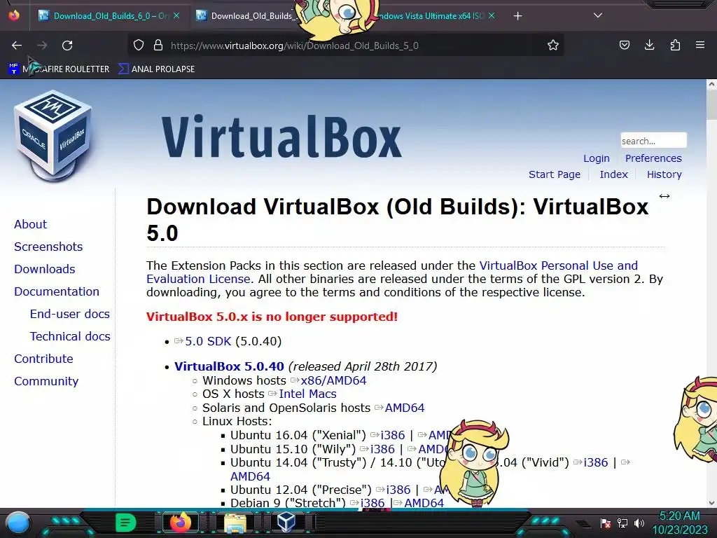Download Ubuntu 12.04 Precise i386 package
The height and width of the screenshot is (538, 717).
click(398, 490)
